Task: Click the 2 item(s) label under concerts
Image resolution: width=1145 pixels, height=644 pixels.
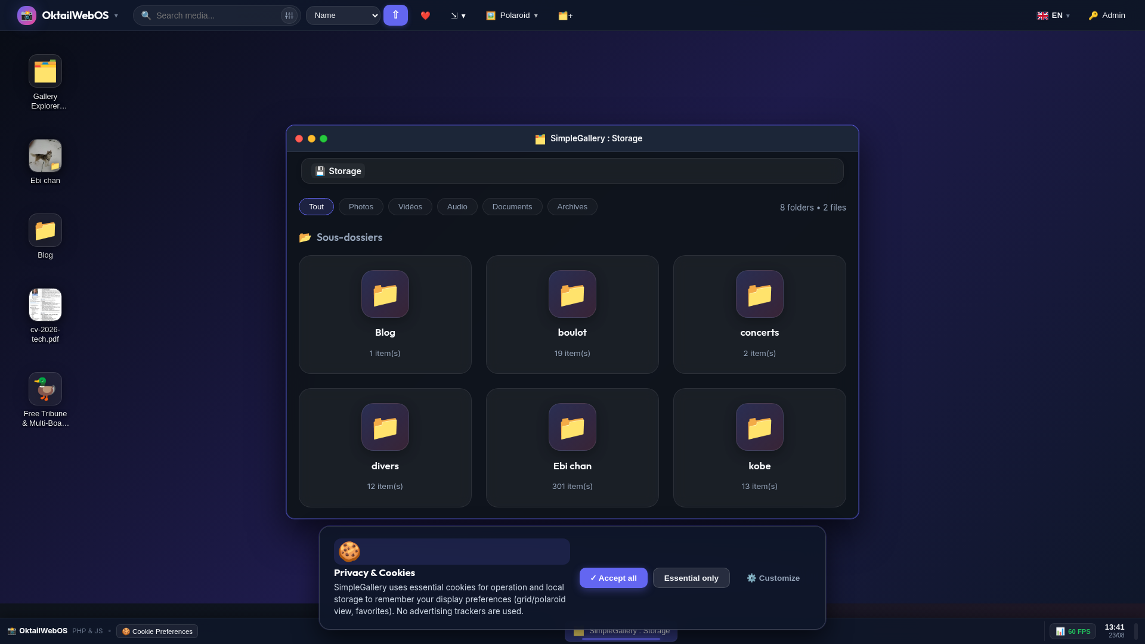Action: click(x=760, y=354)
